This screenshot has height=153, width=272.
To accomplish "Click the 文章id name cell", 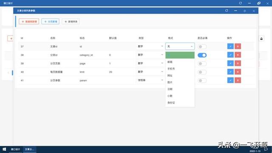I will [54, 46].
